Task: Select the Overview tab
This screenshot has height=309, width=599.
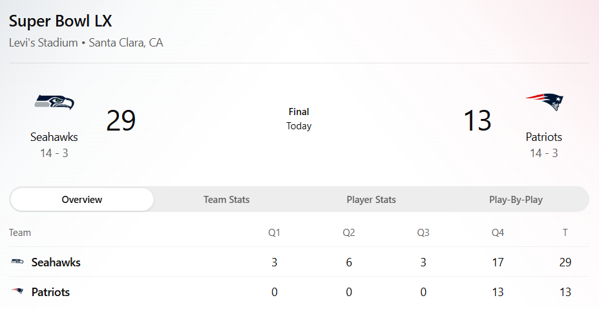Action: (82, 200)
